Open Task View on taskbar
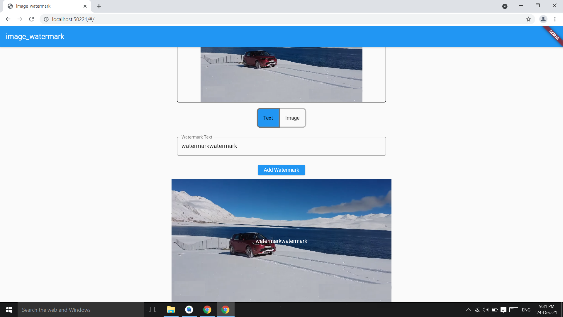563x317 pixels. [x=152, y=310]
